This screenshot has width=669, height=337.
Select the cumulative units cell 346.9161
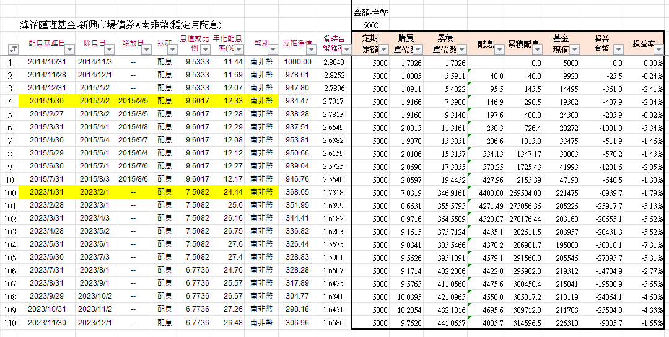[445, 192]
